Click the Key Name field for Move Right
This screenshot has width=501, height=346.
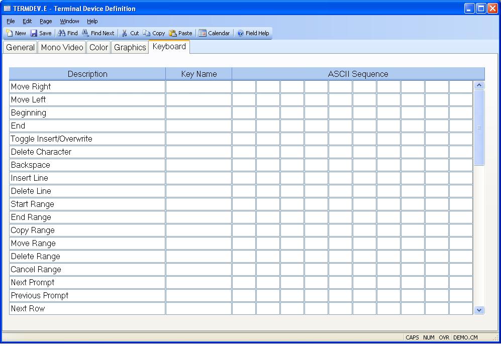pos(198,87)
